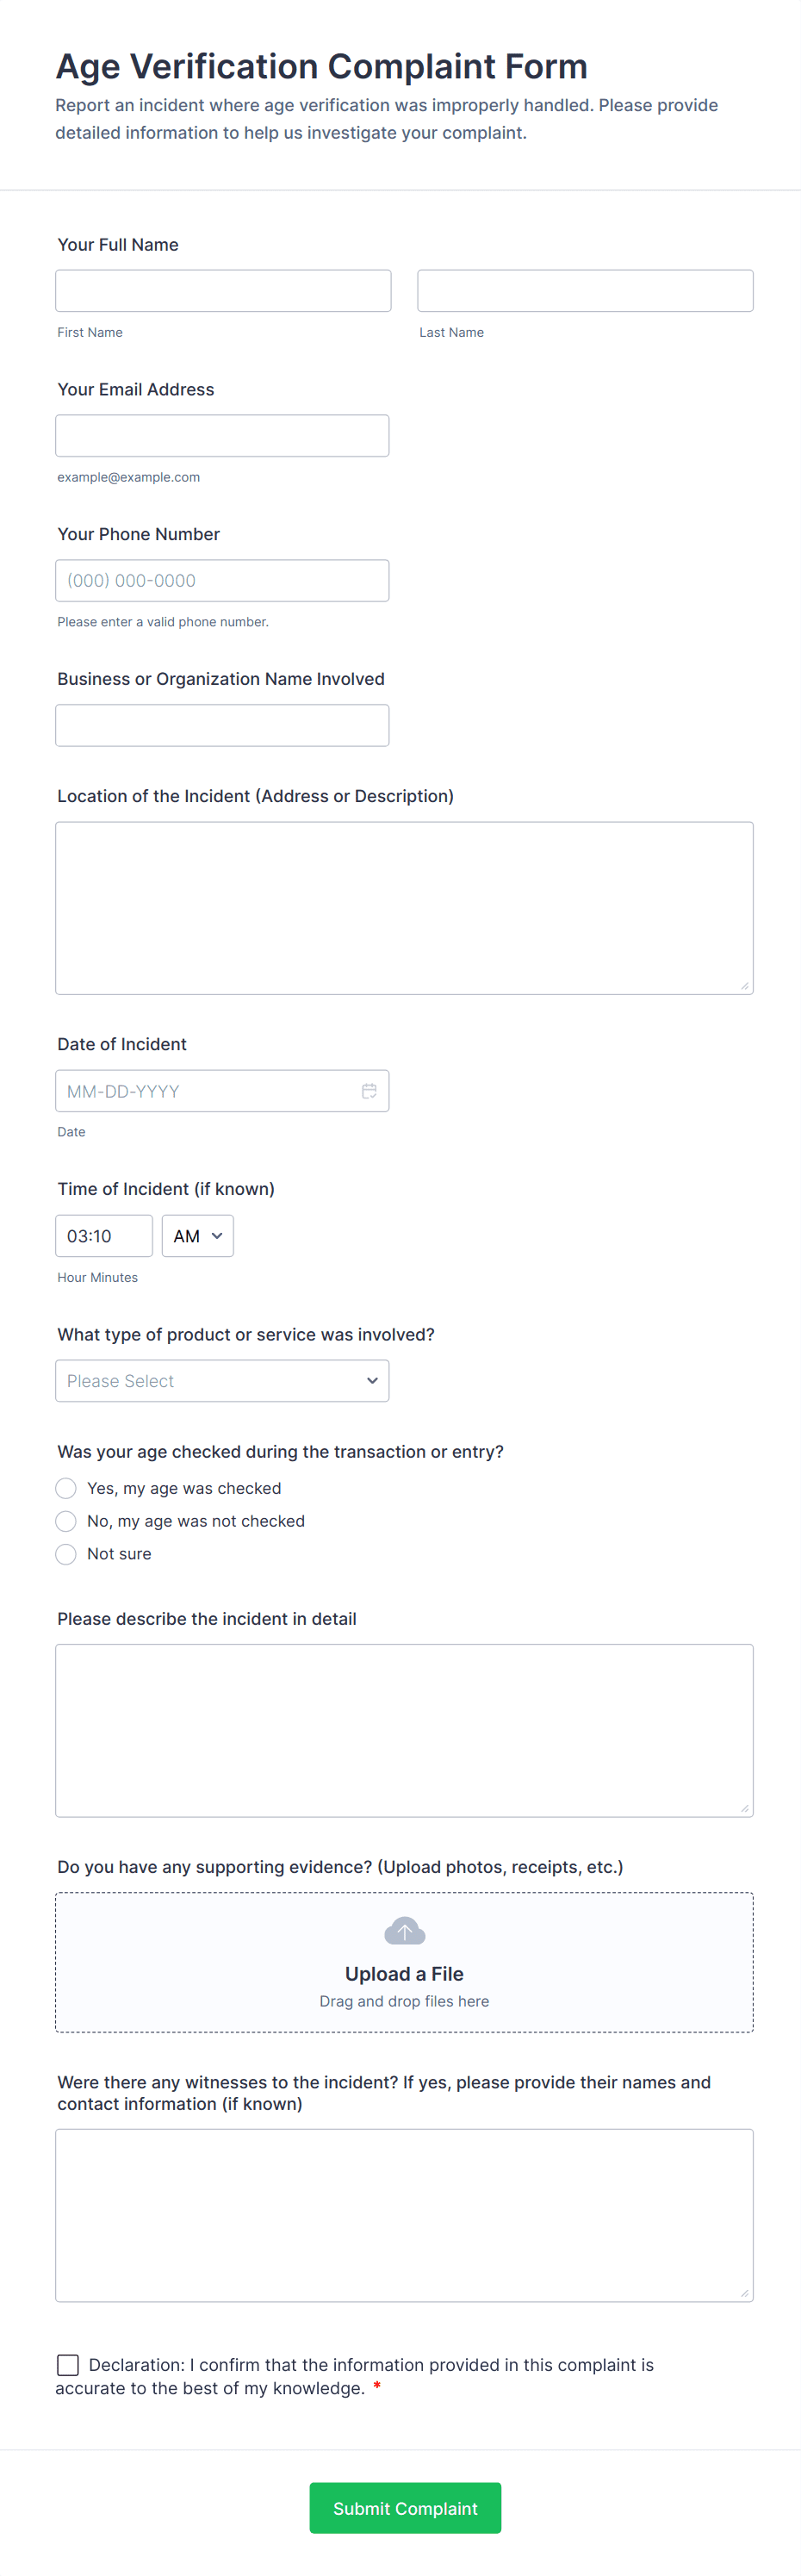The image size is (801, 2576).
Task: Tick the Declaration confirmation checkbox
Action: click(x=68, y=2364)
